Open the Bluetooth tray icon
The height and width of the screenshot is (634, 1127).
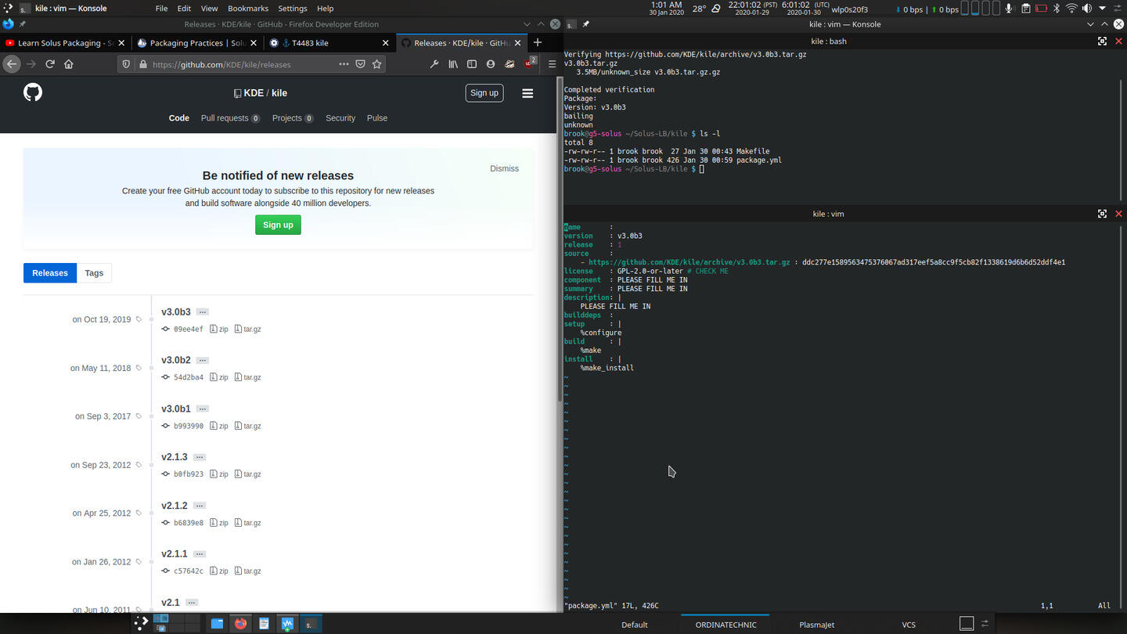1056,9
